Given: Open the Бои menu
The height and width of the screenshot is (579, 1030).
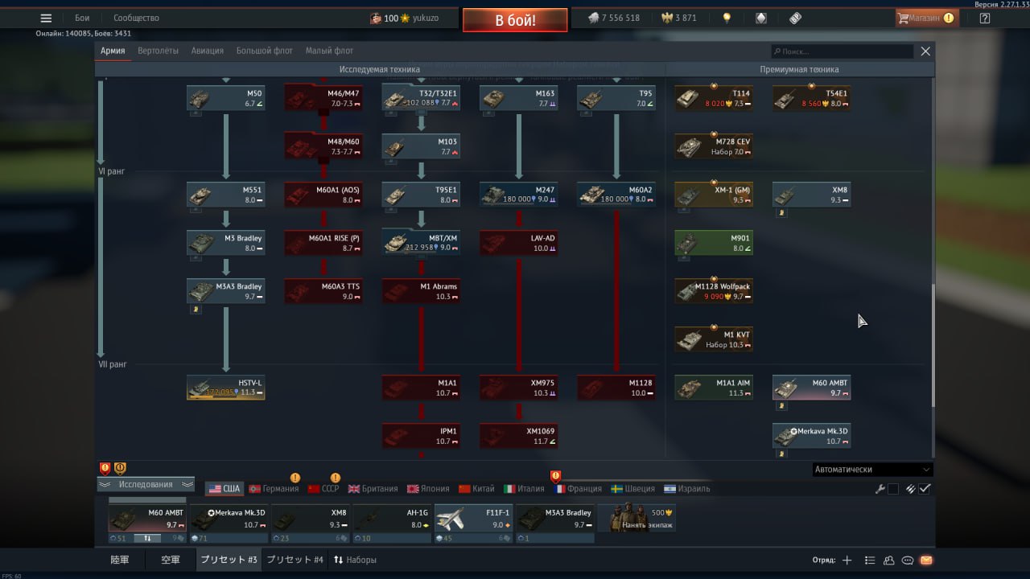Looking at the screenshot, I should coord(82,18).
